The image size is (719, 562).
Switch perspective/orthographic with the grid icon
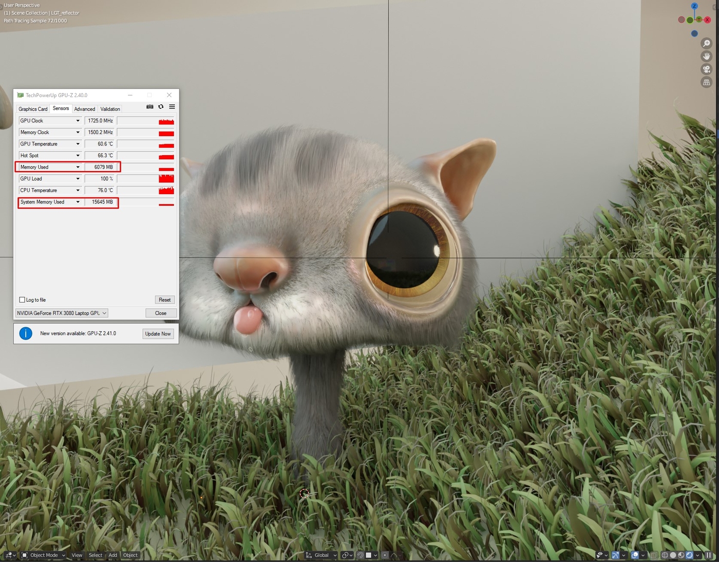(707, 82)
